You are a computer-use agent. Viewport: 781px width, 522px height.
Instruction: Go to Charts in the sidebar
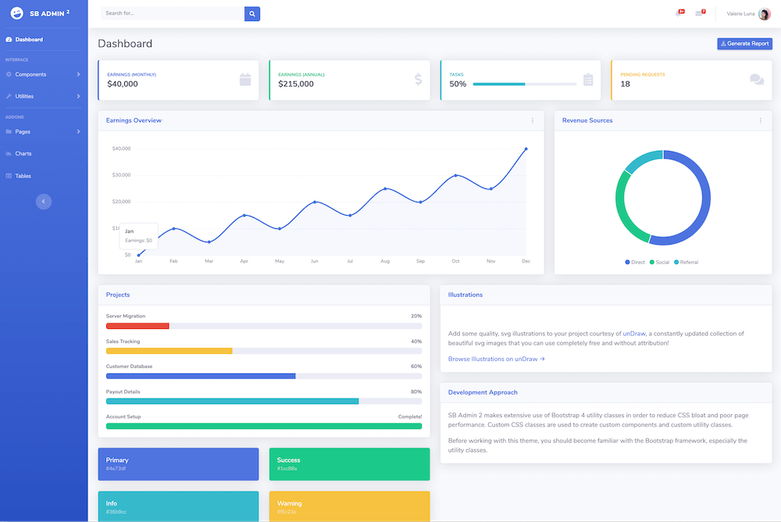pyautogui.click(x=23, y=154)
